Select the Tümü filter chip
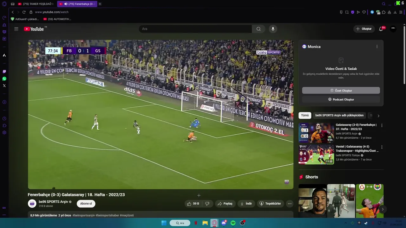Screen dimensions: 406x228 [305, 116]
